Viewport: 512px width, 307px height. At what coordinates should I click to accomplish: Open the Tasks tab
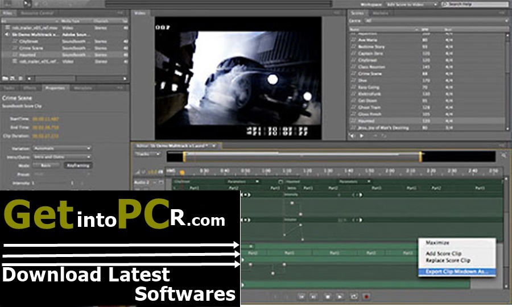(9, 88)
